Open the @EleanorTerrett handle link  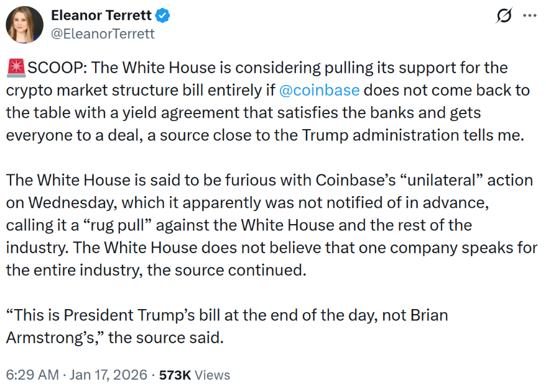click(103, 34)
